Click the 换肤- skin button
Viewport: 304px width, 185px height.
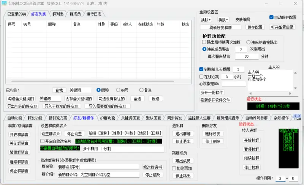[223, 19]
